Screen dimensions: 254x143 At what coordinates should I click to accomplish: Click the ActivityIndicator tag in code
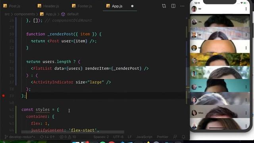(53, 82)
